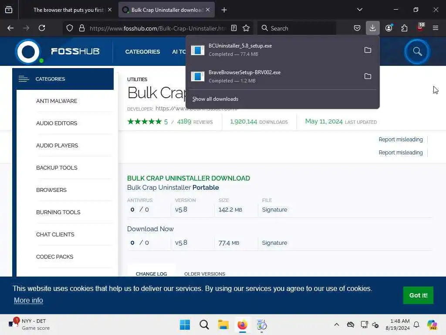Screen dimensions: 446x335
Task: Open the More info cookie link
Action: point(28,300)
